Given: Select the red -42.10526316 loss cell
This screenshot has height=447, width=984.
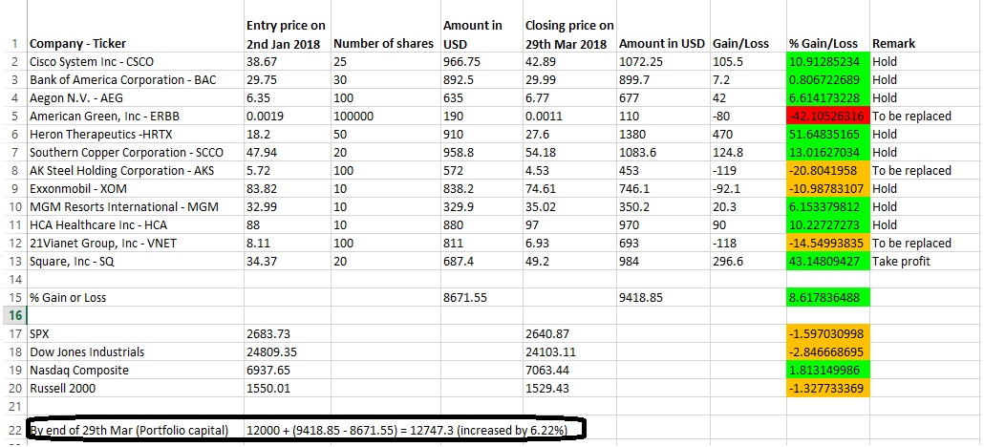Looking at the screenshot, I should click(826, 116).
